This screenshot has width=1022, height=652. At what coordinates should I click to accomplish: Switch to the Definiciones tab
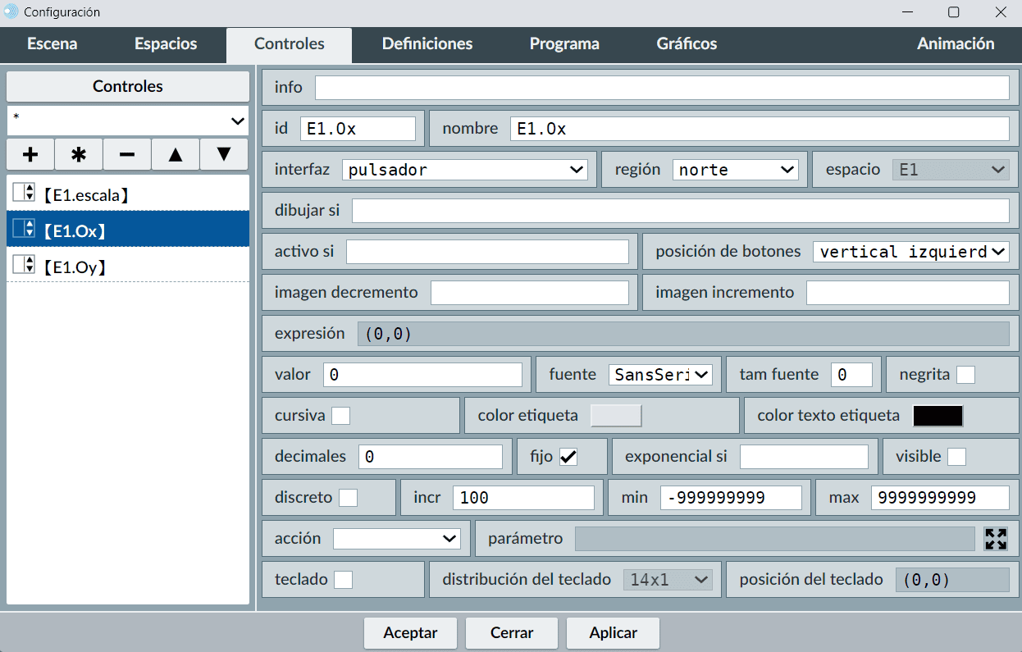pos(427,44)
